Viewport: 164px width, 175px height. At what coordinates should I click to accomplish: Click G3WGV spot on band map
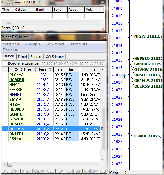[148, 69]
